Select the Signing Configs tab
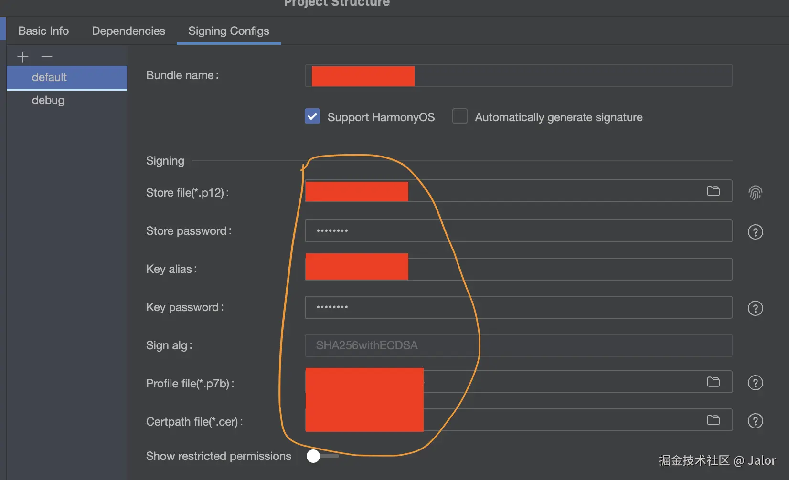Image resolution: width=789 pixels, height=480 pixels. coord(229,31)
